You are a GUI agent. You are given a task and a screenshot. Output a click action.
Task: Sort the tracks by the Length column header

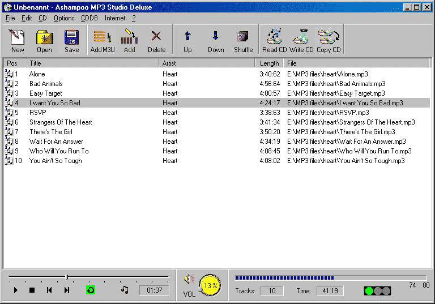coord(270,63)
